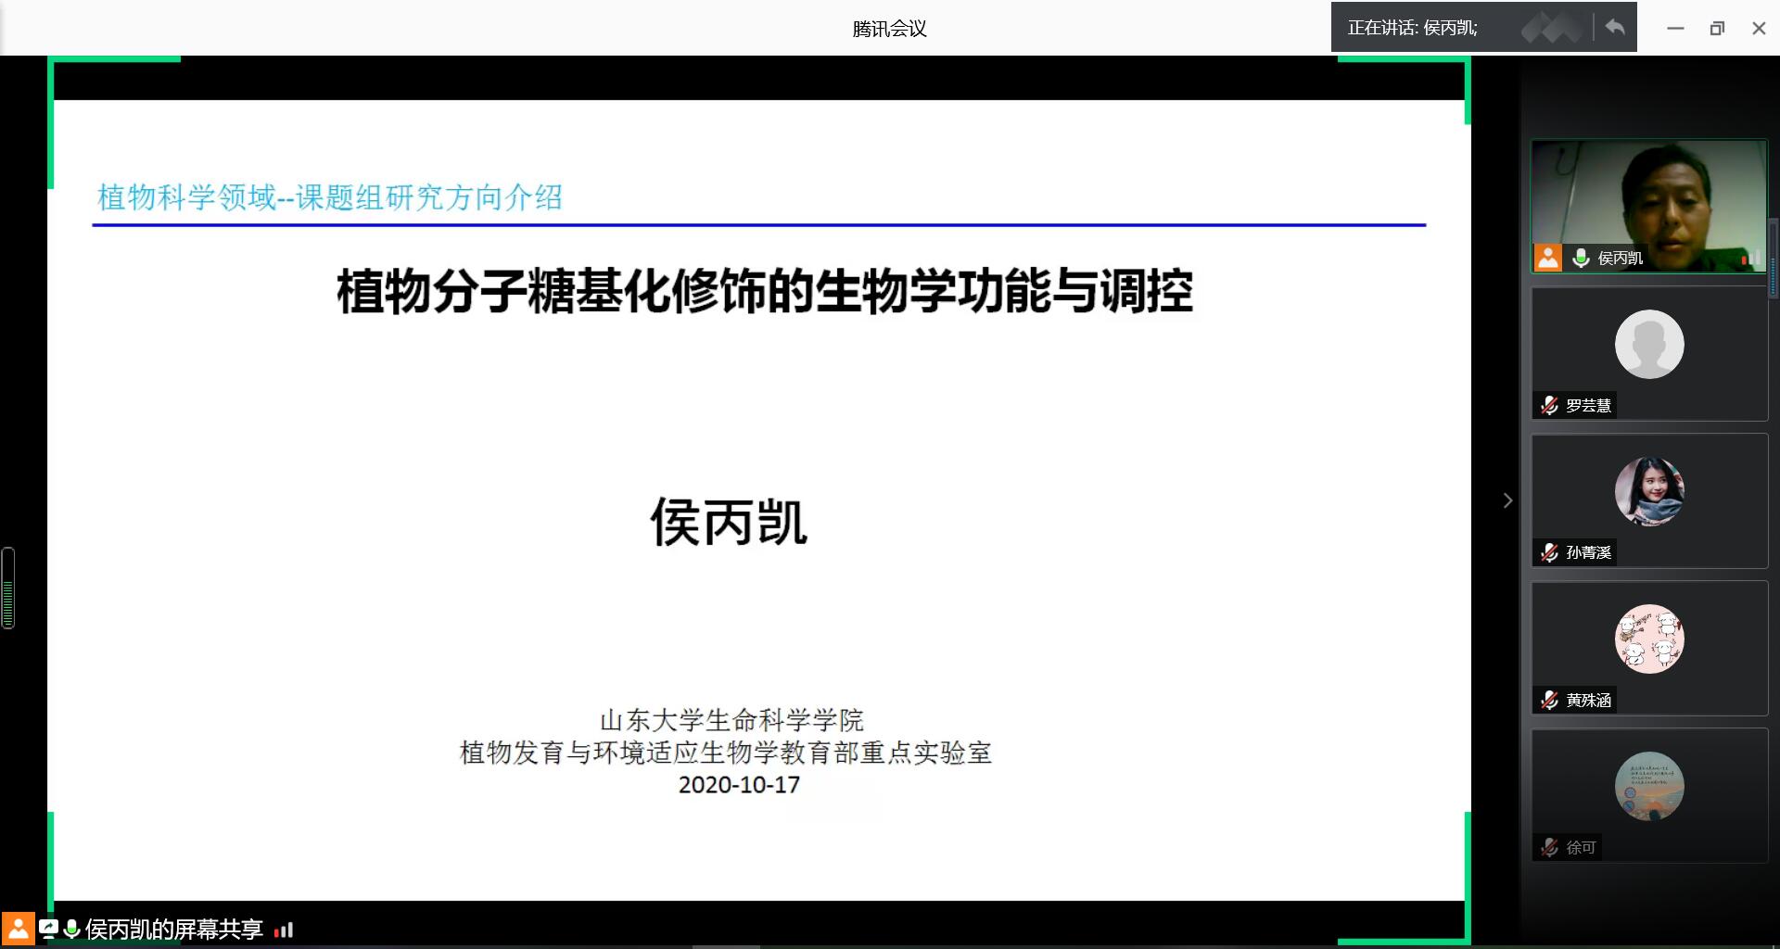Collapse the participant video sidebar chevron
The image size is (1780, 949).
click(x=1507, y=500)
